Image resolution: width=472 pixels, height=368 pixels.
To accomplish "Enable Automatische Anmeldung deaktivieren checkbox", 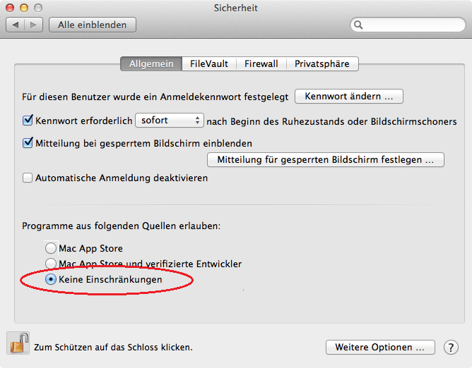I will tap(28, 178).
